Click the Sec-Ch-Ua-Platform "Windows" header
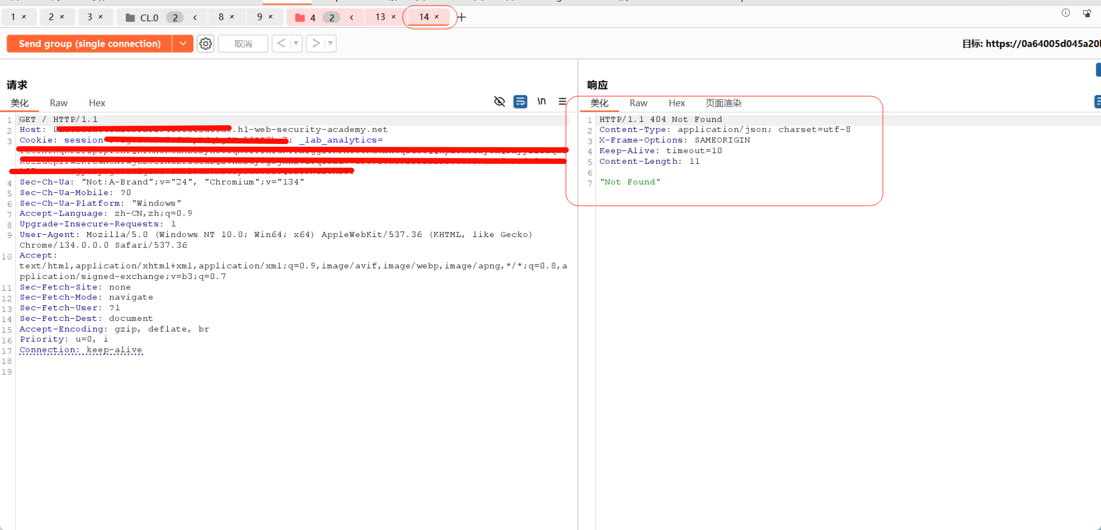 pyautogui.click(x=101, y=203)
